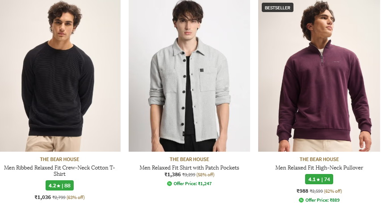
Task: Open the black crew-neck T-shirt product image
Action: pos(59,76)
